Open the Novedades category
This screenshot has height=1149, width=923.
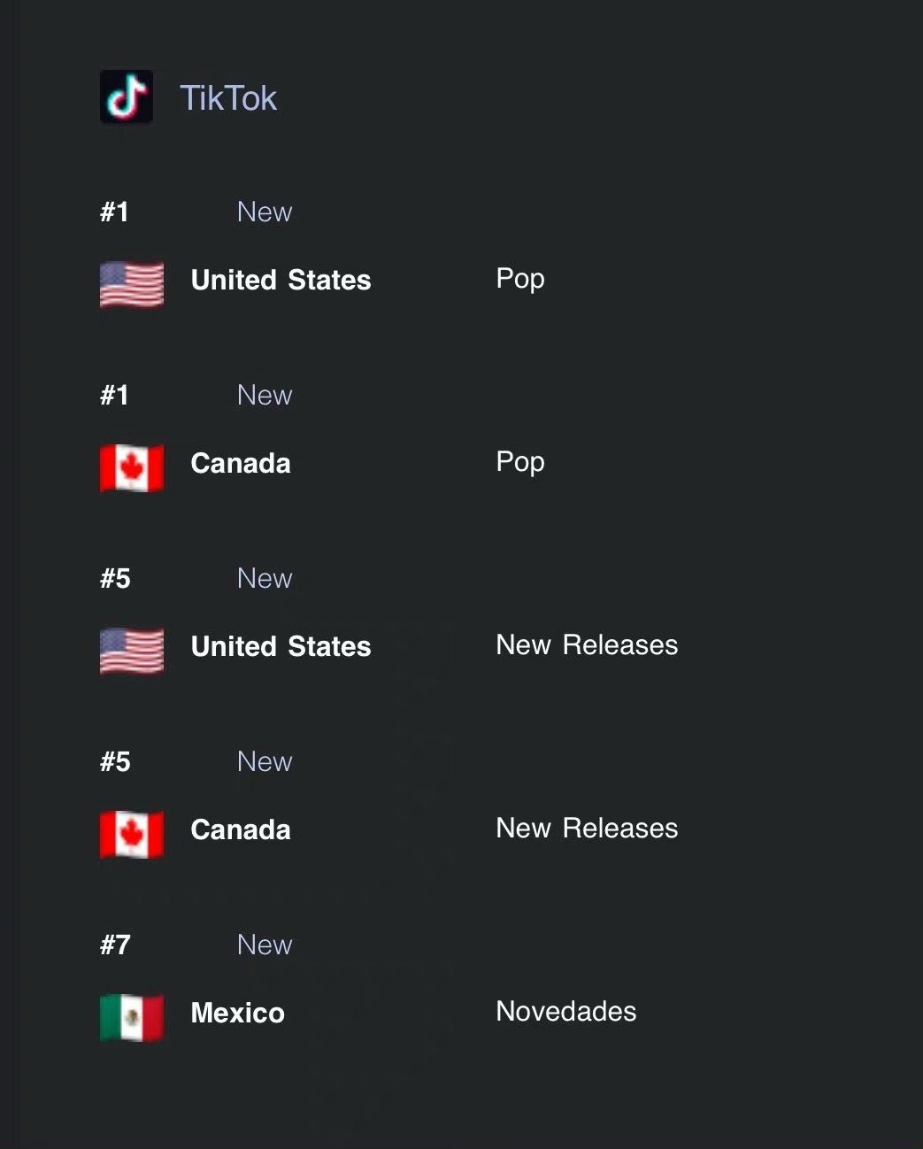click(566, 1011)
